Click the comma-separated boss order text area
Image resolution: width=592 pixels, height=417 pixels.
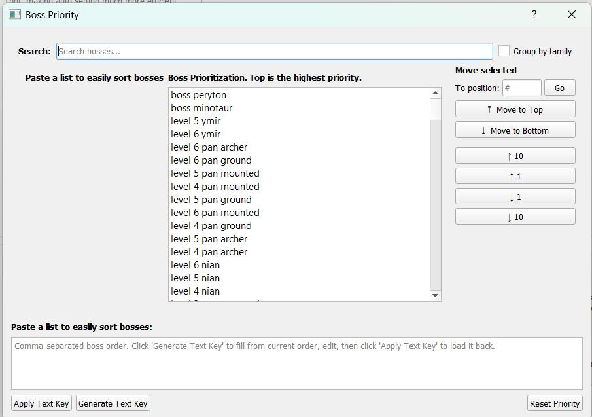click(297, 363)
